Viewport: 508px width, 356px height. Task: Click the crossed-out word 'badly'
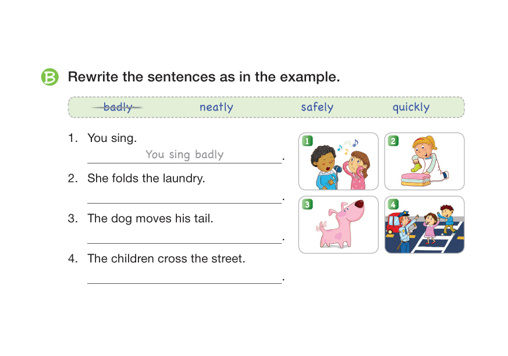coord(118,107)
